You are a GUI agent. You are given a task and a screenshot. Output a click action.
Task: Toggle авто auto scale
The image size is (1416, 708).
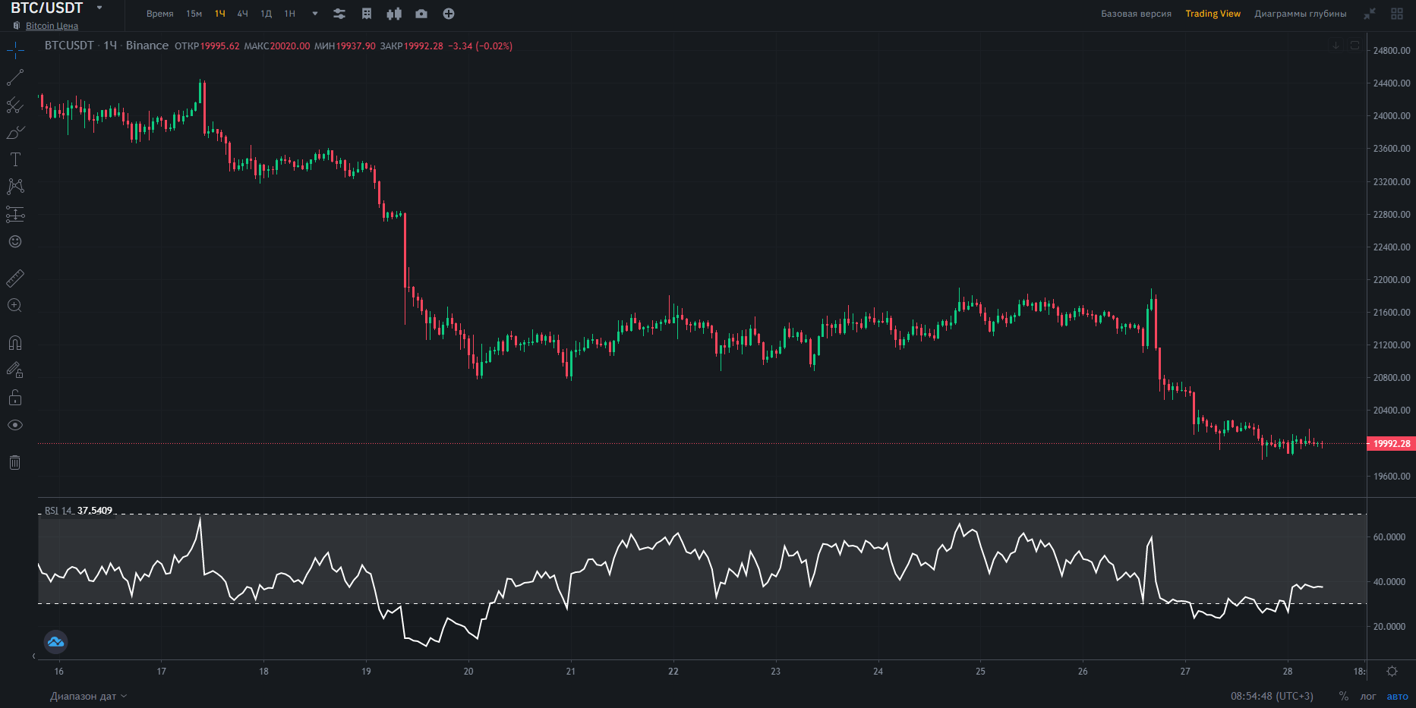1397,696
